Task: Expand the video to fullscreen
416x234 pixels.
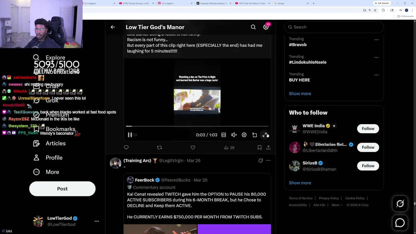Action: (265, 135)
